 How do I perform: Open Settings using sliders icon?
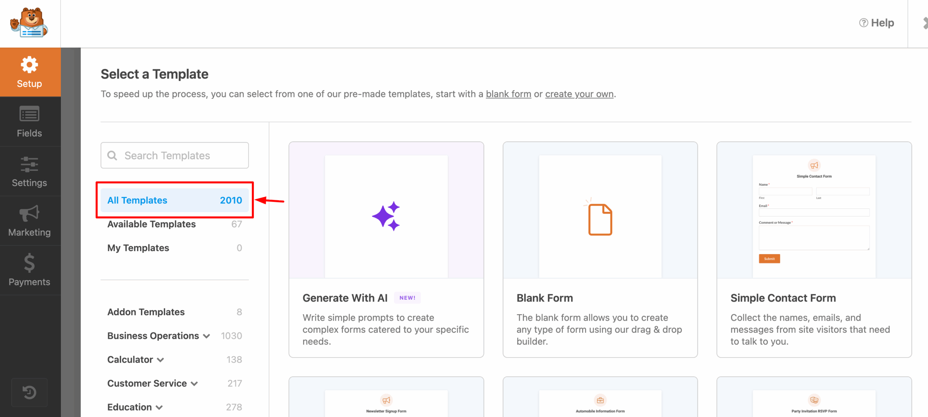click(29, 165)
